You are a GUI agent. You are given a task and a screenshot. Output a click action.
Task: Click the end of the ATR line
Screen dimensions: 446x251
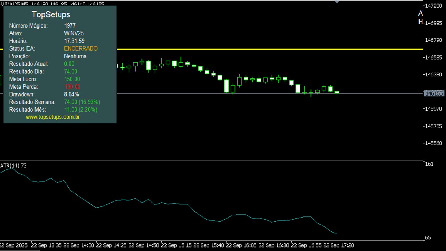pos(336,234)
